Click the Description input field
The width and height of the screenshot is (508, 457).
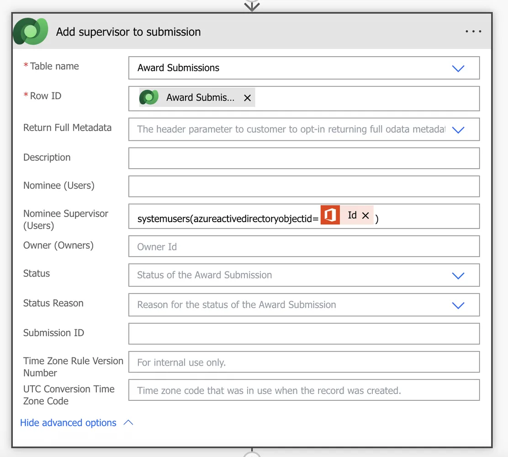tap(304, 158)
